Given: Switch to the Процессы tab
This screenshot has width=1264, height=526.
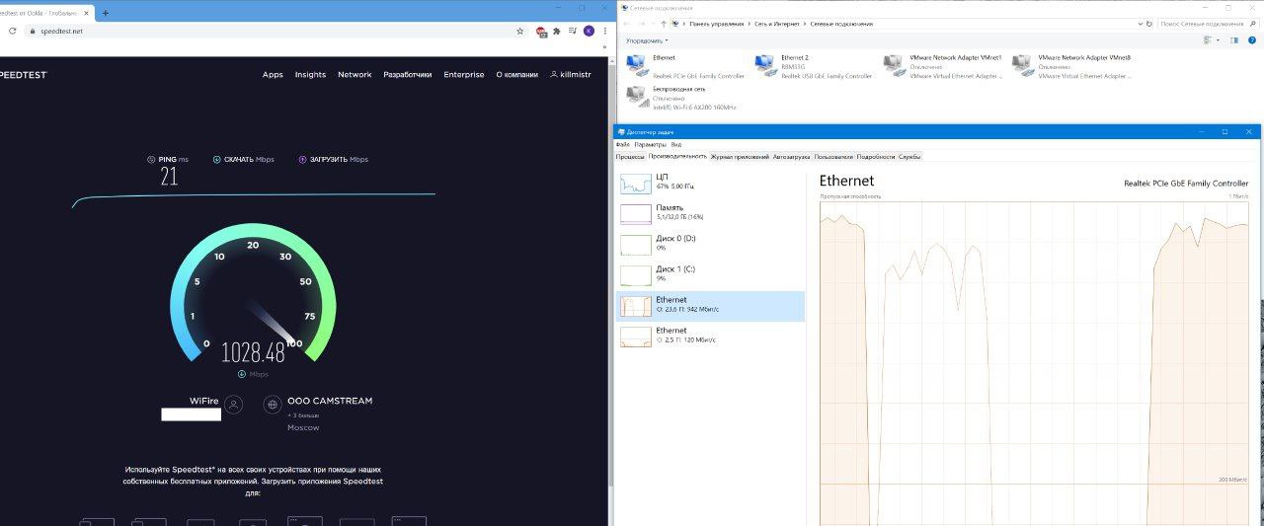Looking at the screenshot, I should click(630, 156).
